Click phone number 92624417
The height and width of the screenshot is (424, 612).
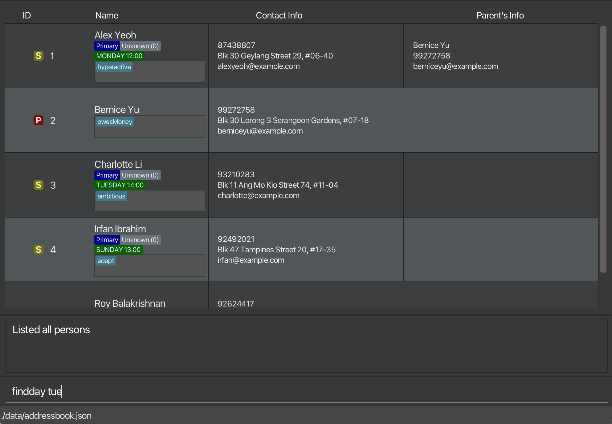coord(236,304)
